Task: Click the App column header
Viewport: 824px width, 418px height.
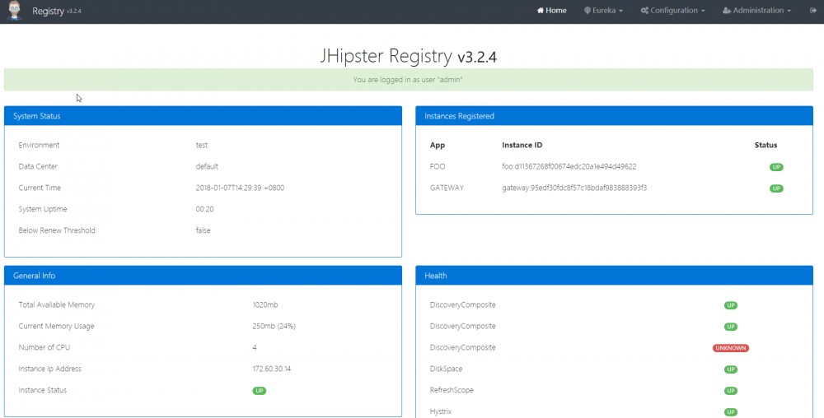Action: tap(438, 146)
